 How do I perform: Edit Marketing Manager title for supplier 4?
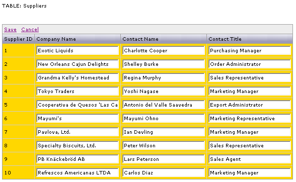pyautogui.click(x=250, y=92)
